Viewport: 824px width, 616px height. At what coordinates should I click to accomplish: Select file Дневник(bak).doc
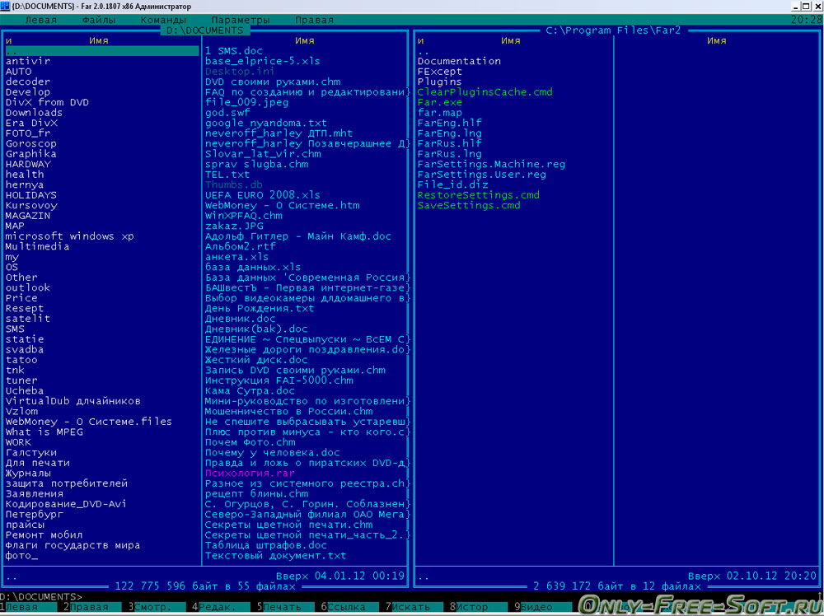tap(256, 329)
